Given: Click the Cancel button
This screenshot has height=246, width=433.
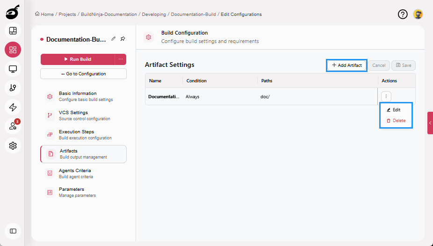Looking at the screenshot, I should click(x=379, y=65).
